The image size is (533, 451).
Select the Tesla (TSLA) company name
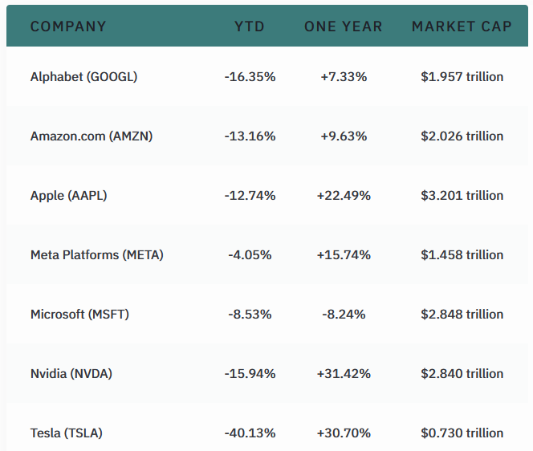point(67,433)
